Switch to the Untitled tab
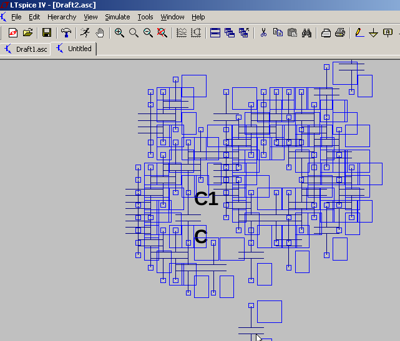400x341 pixels. pos(74,49)
